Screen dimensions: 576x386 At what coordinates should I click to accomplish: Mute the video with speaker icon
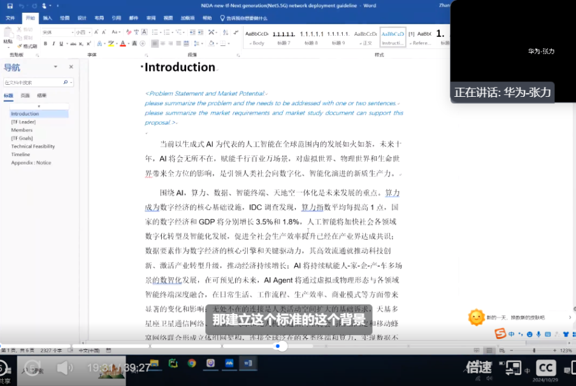(65, 368)
